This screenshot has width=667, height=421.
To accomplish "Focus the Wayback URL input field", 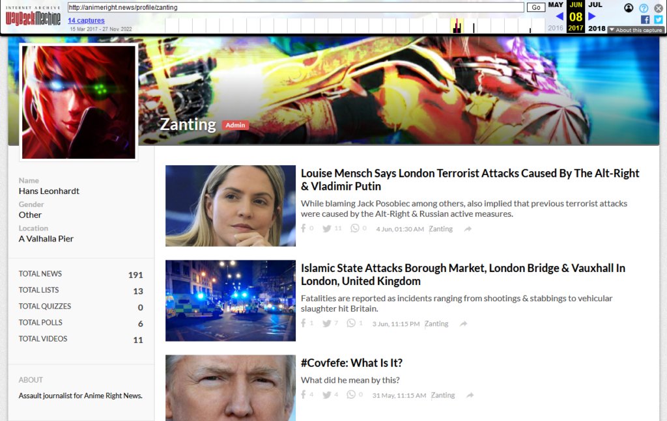I will click(296, 7).
